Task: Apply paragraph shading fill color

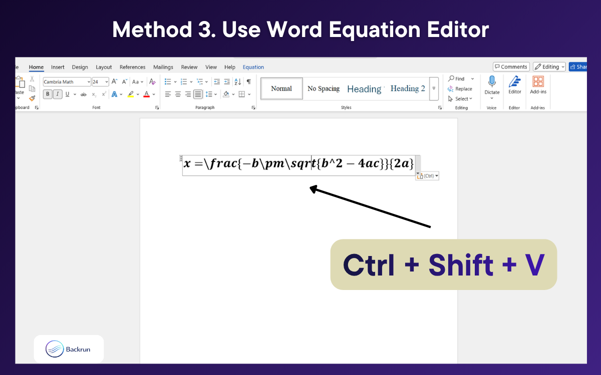Action: [x=226, y=94]
